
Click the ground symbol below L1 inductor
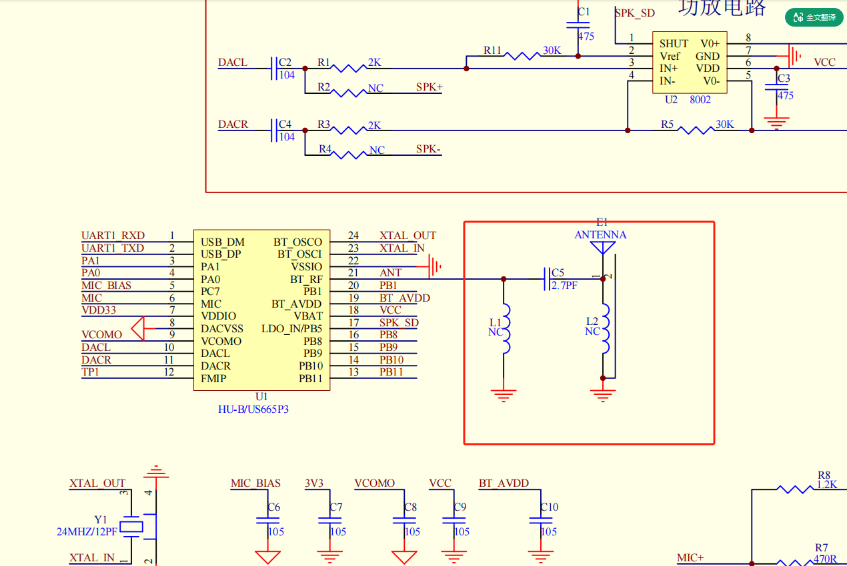click(x=504, y=394)
